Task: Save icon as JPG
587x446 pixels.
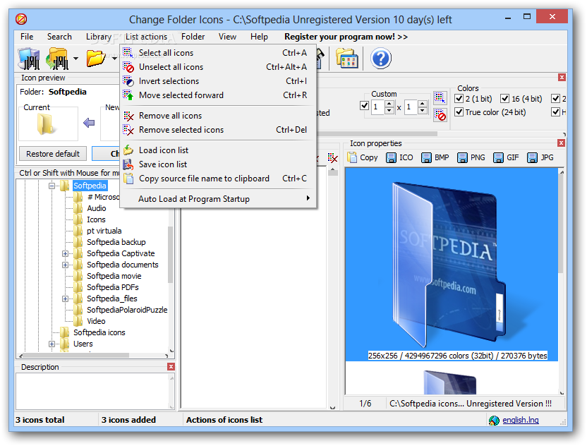Action: (x=540, y=157)
